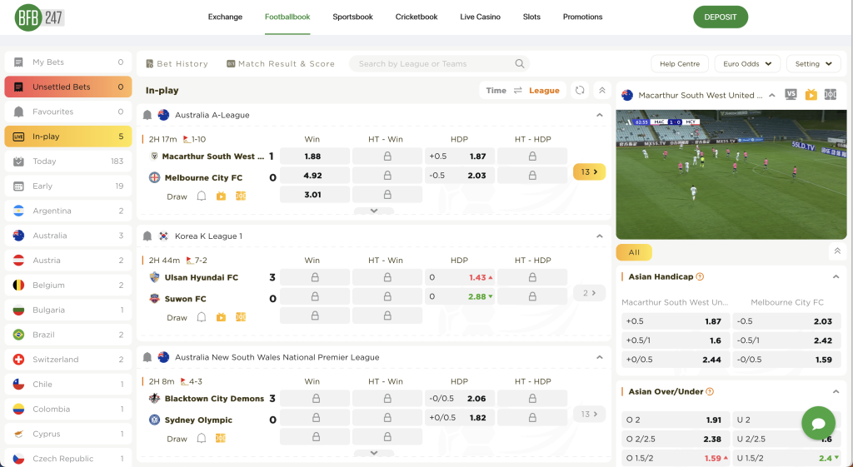Click the live match video stream
Viewport: 853px width, 467px height.
(731, 175)
